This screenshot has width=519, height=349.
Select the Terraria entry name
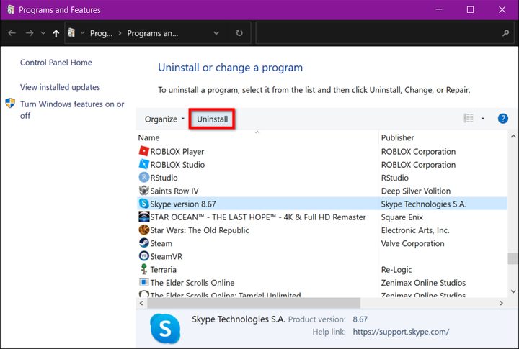tap(163, 269)
